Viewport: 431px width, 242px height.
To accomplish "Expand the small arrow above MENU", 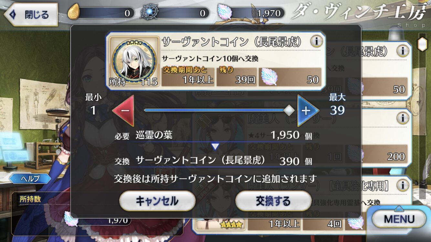I will [x=399, y=208].
